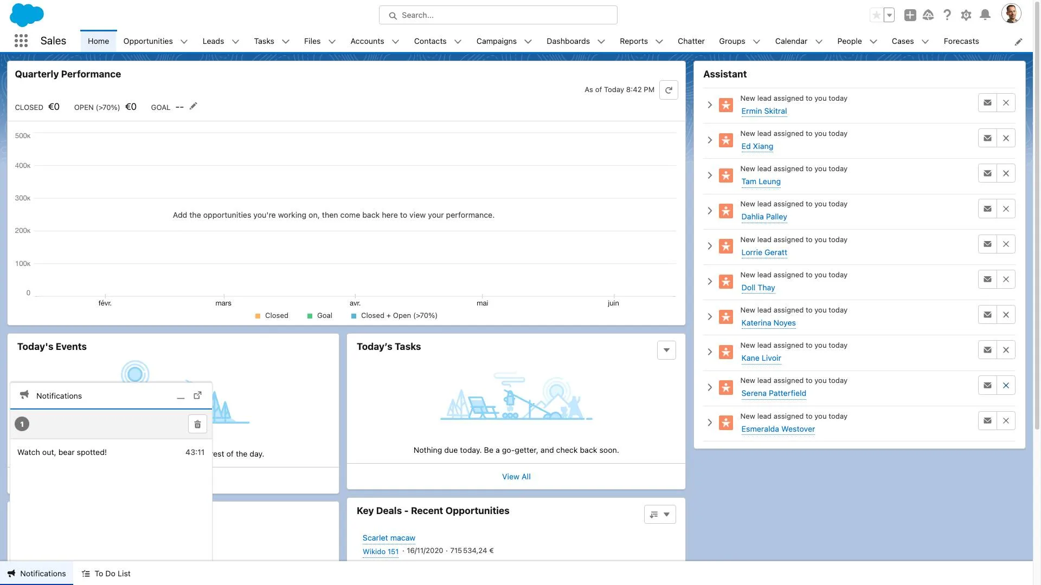Dismiss the Esmeralda Westover lead notification
This screenshot has width=1041, height=585.
click(1006, 421)
